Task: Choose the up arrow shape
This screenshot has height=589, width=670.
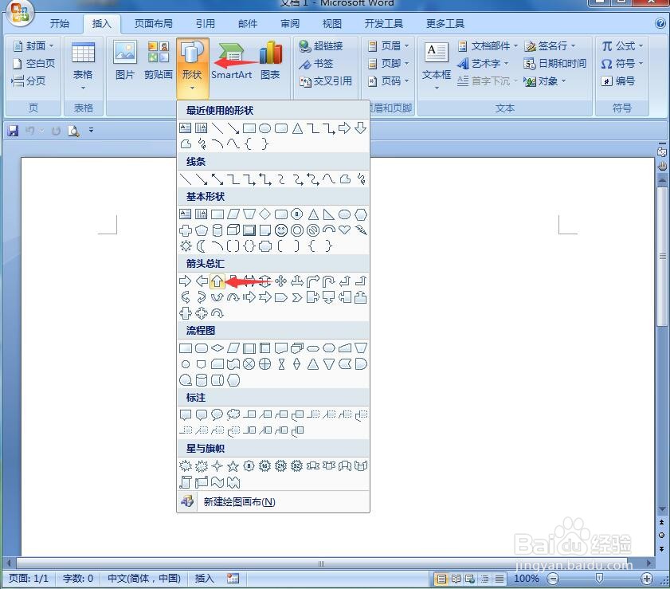Action: pos(217,281)
